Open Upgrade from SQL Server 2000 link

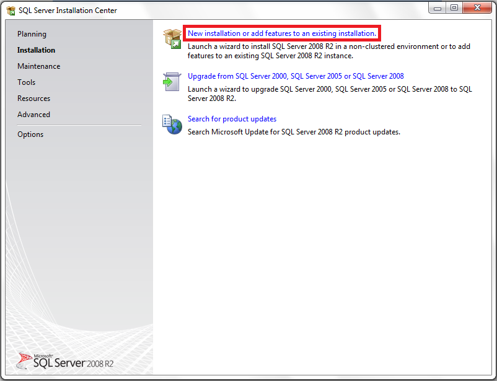coord(296,76)
